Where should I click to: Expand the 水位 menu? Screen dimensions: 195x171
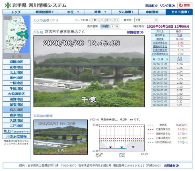click(71, 12)
